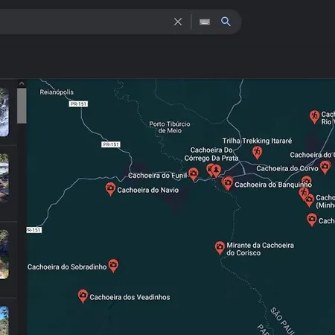This screenshot has width=335, height=335.
Task: Click the Trilha Trekking Itararé label
Action: click(x=257, y=141)
